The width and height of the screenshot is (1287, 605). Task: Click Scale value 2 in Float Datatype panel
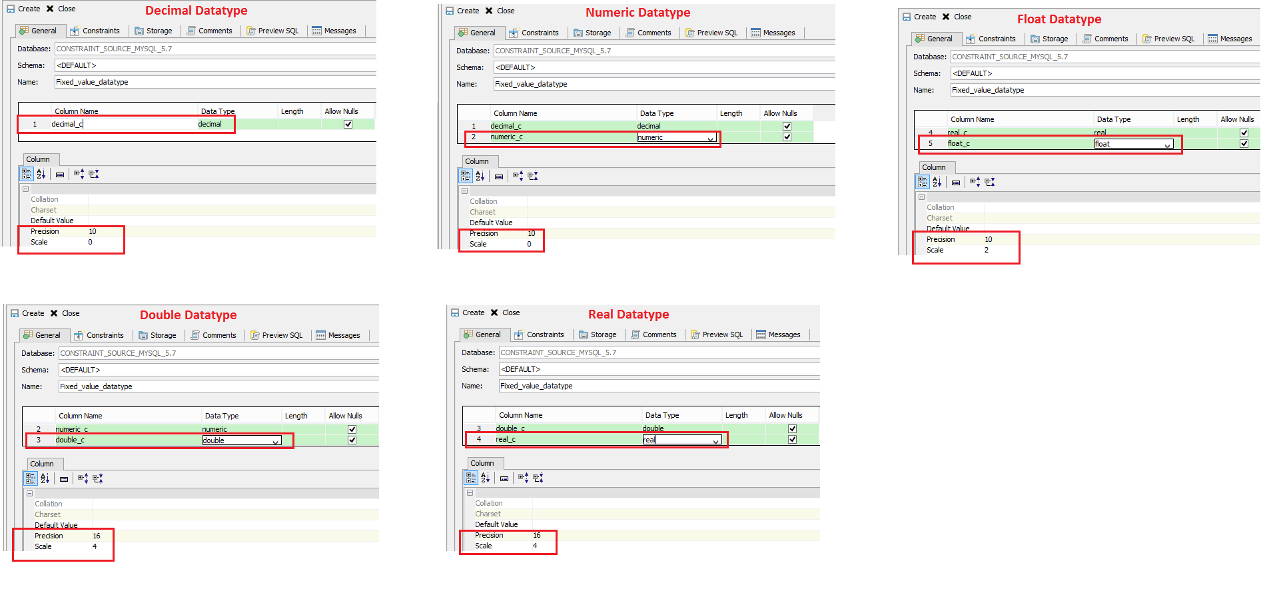coord(987,250)
